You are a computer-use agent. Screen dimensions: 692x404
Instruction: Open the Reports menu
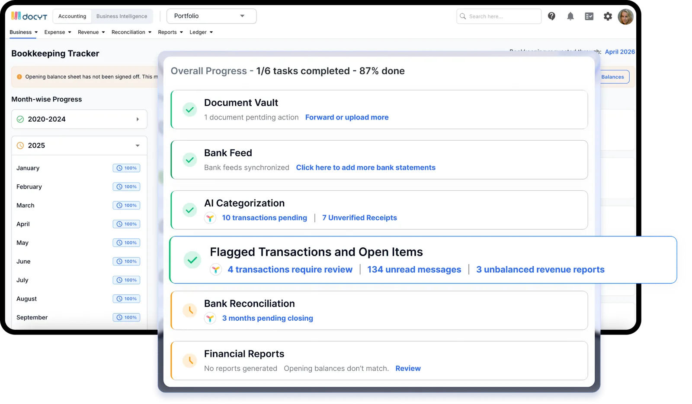coord(170,32)
